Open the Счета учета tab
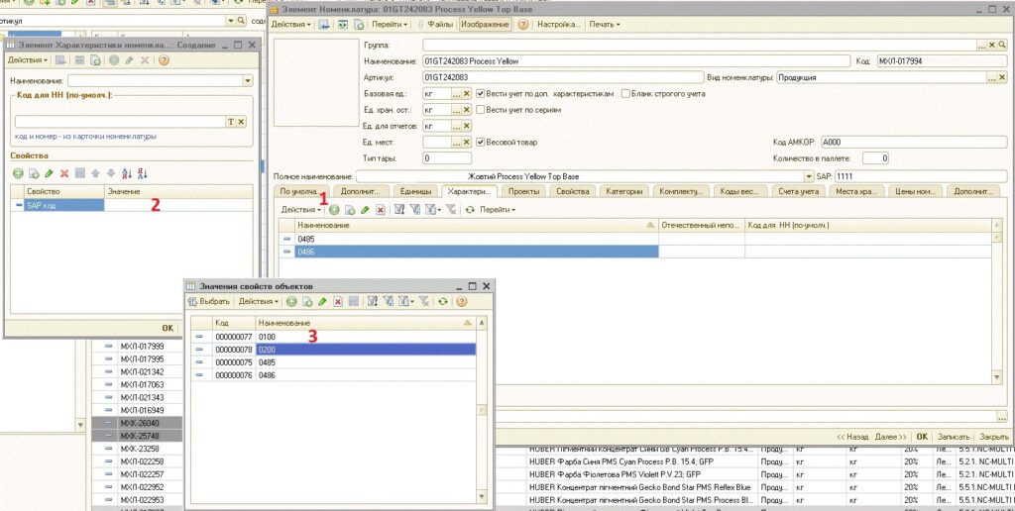Viewport: 1015px width, 511px height. point(798,191)
